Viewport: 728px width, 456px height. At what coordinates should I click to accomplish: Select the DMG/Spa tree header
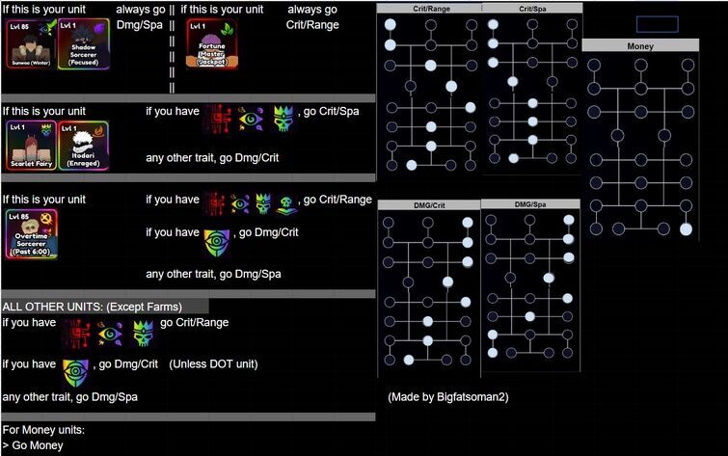click(530, 204)
